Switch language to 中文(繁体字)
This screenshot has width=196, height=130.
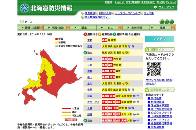tap(133, 2)
